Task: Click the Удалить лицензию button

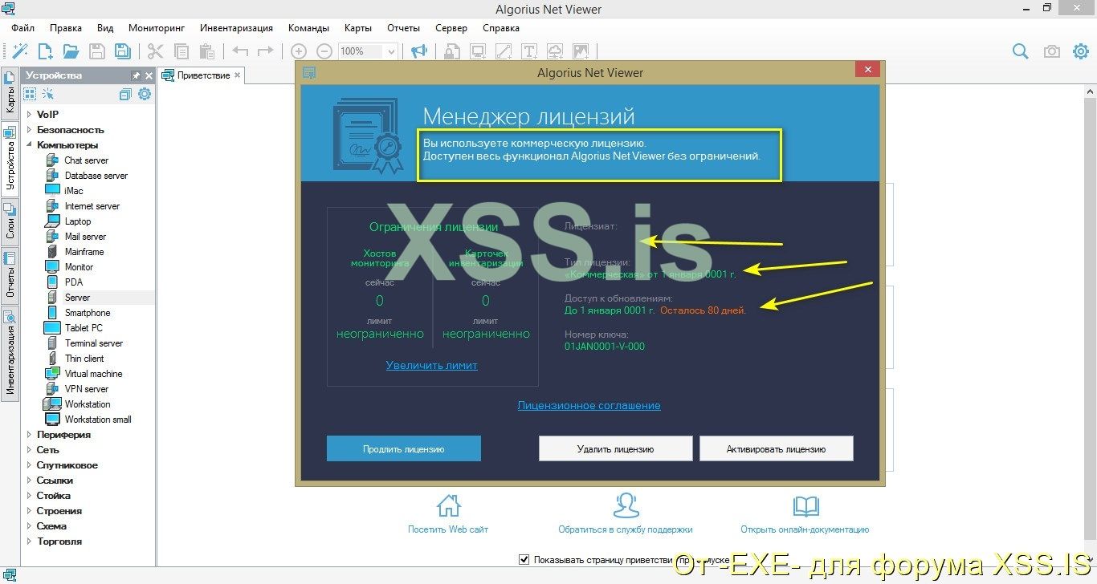Action: [x=615, y=449]
